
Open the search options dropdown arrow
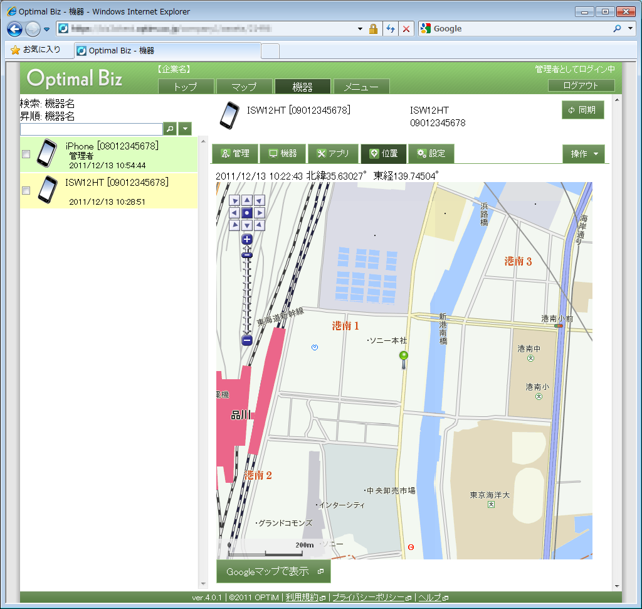185,129
